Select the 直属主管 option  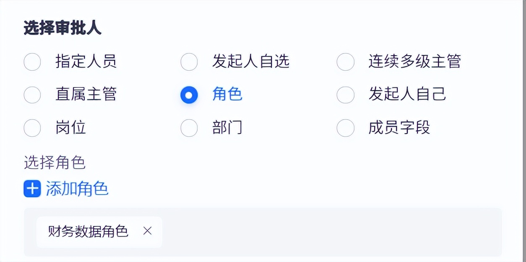click(x=32, y=95)
